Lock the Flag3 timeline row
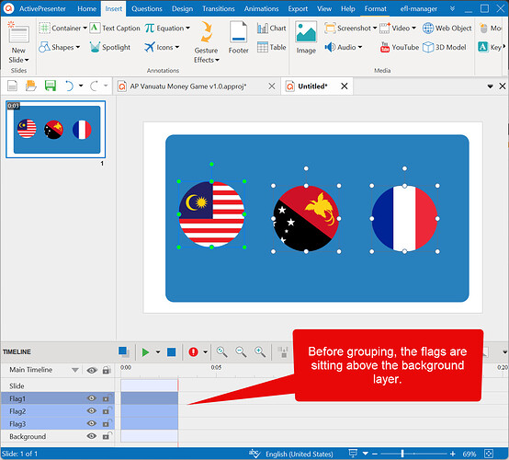 tap(107, 423)
